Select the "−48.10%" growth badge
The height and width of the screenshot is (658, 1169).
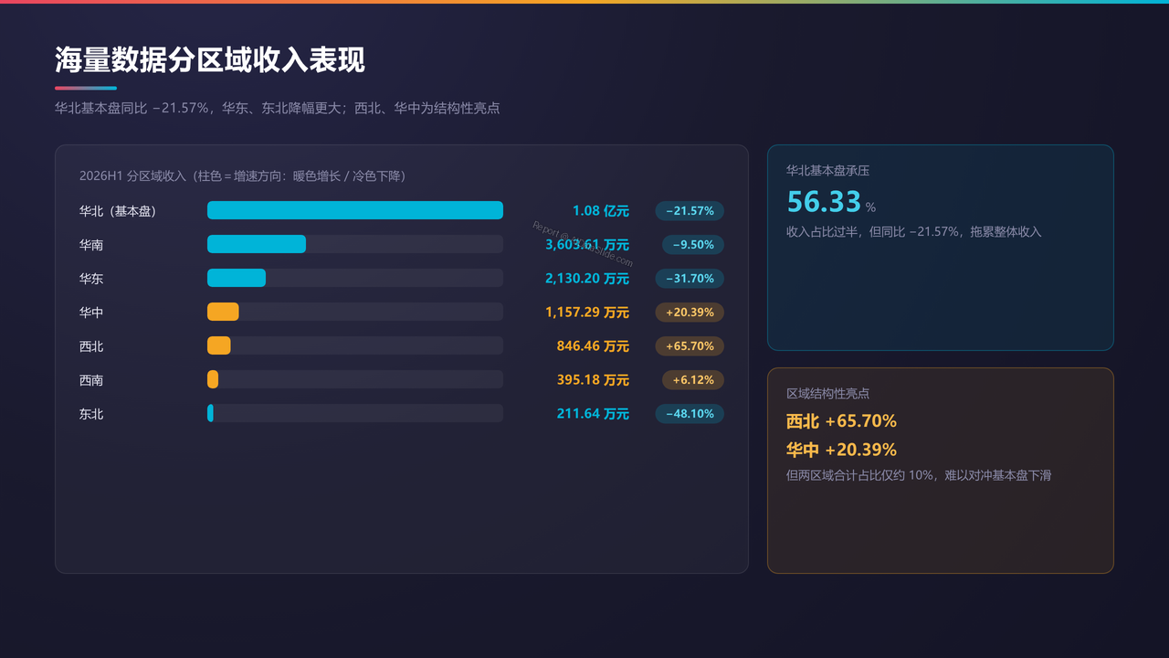(690, 414)
